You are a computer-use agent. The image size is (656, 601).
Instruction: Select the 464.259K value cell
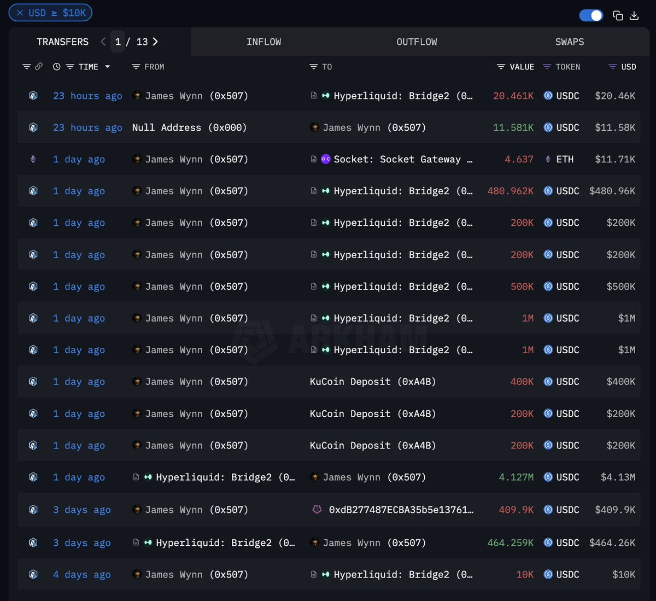[511, 542]
